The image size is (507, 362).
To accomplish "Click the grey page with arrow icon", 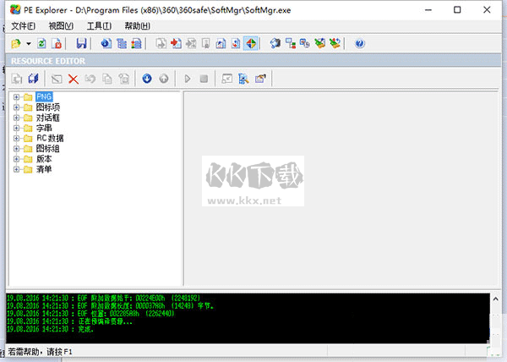I will 161,43.
